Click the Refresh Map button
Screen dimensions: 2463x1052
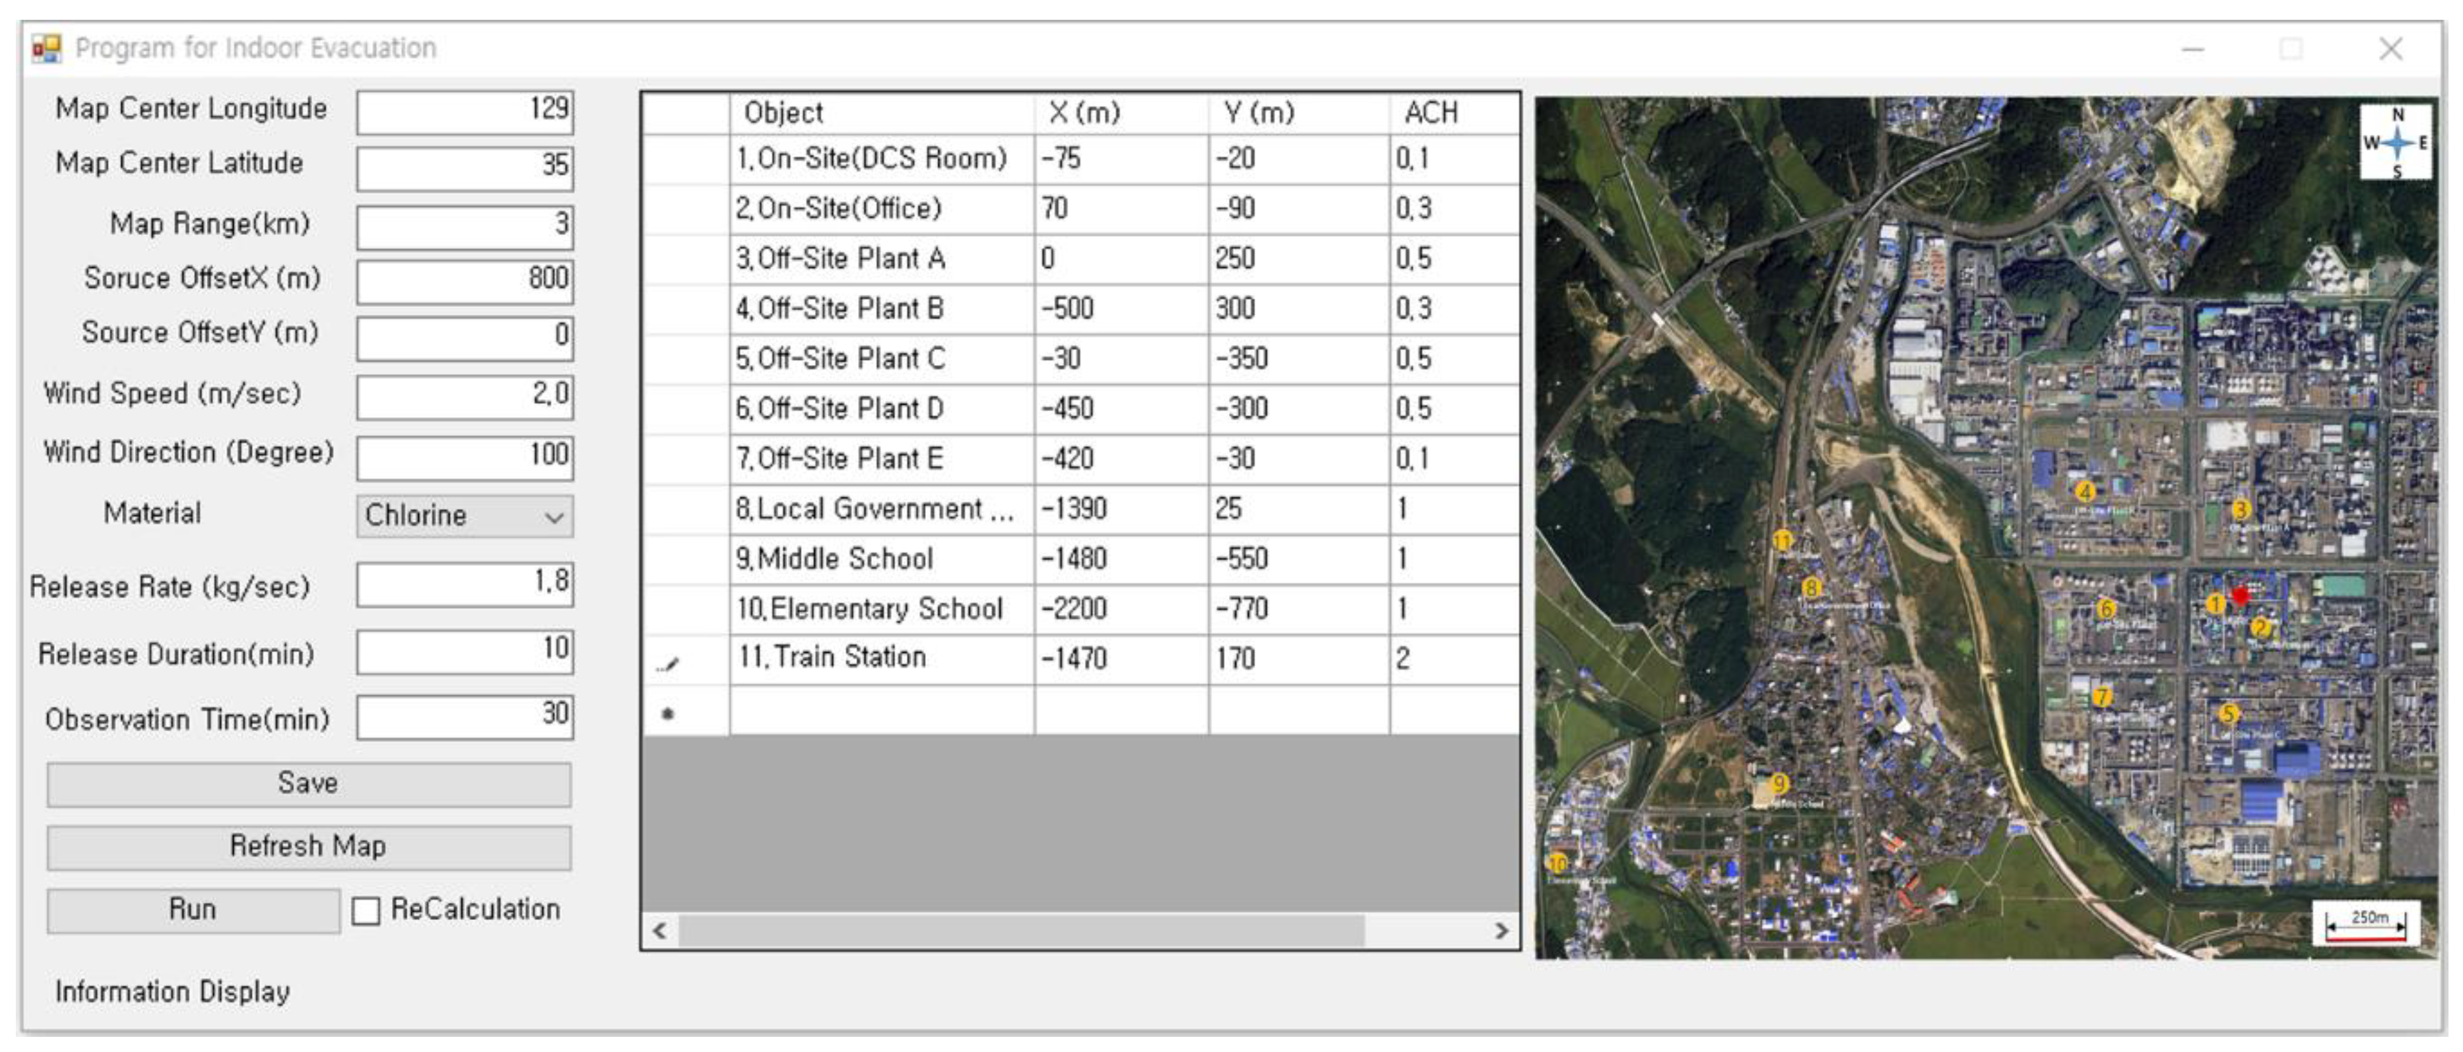309,847
